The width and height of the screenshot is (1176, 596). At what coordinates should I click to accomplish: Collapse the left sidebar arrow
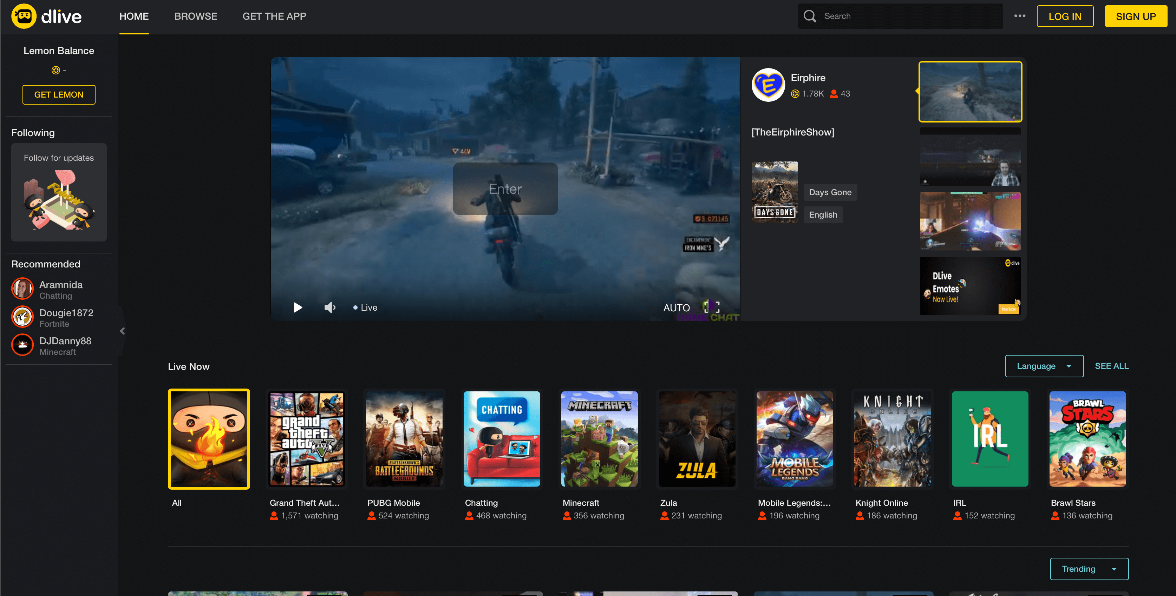(x=122, y=331)
